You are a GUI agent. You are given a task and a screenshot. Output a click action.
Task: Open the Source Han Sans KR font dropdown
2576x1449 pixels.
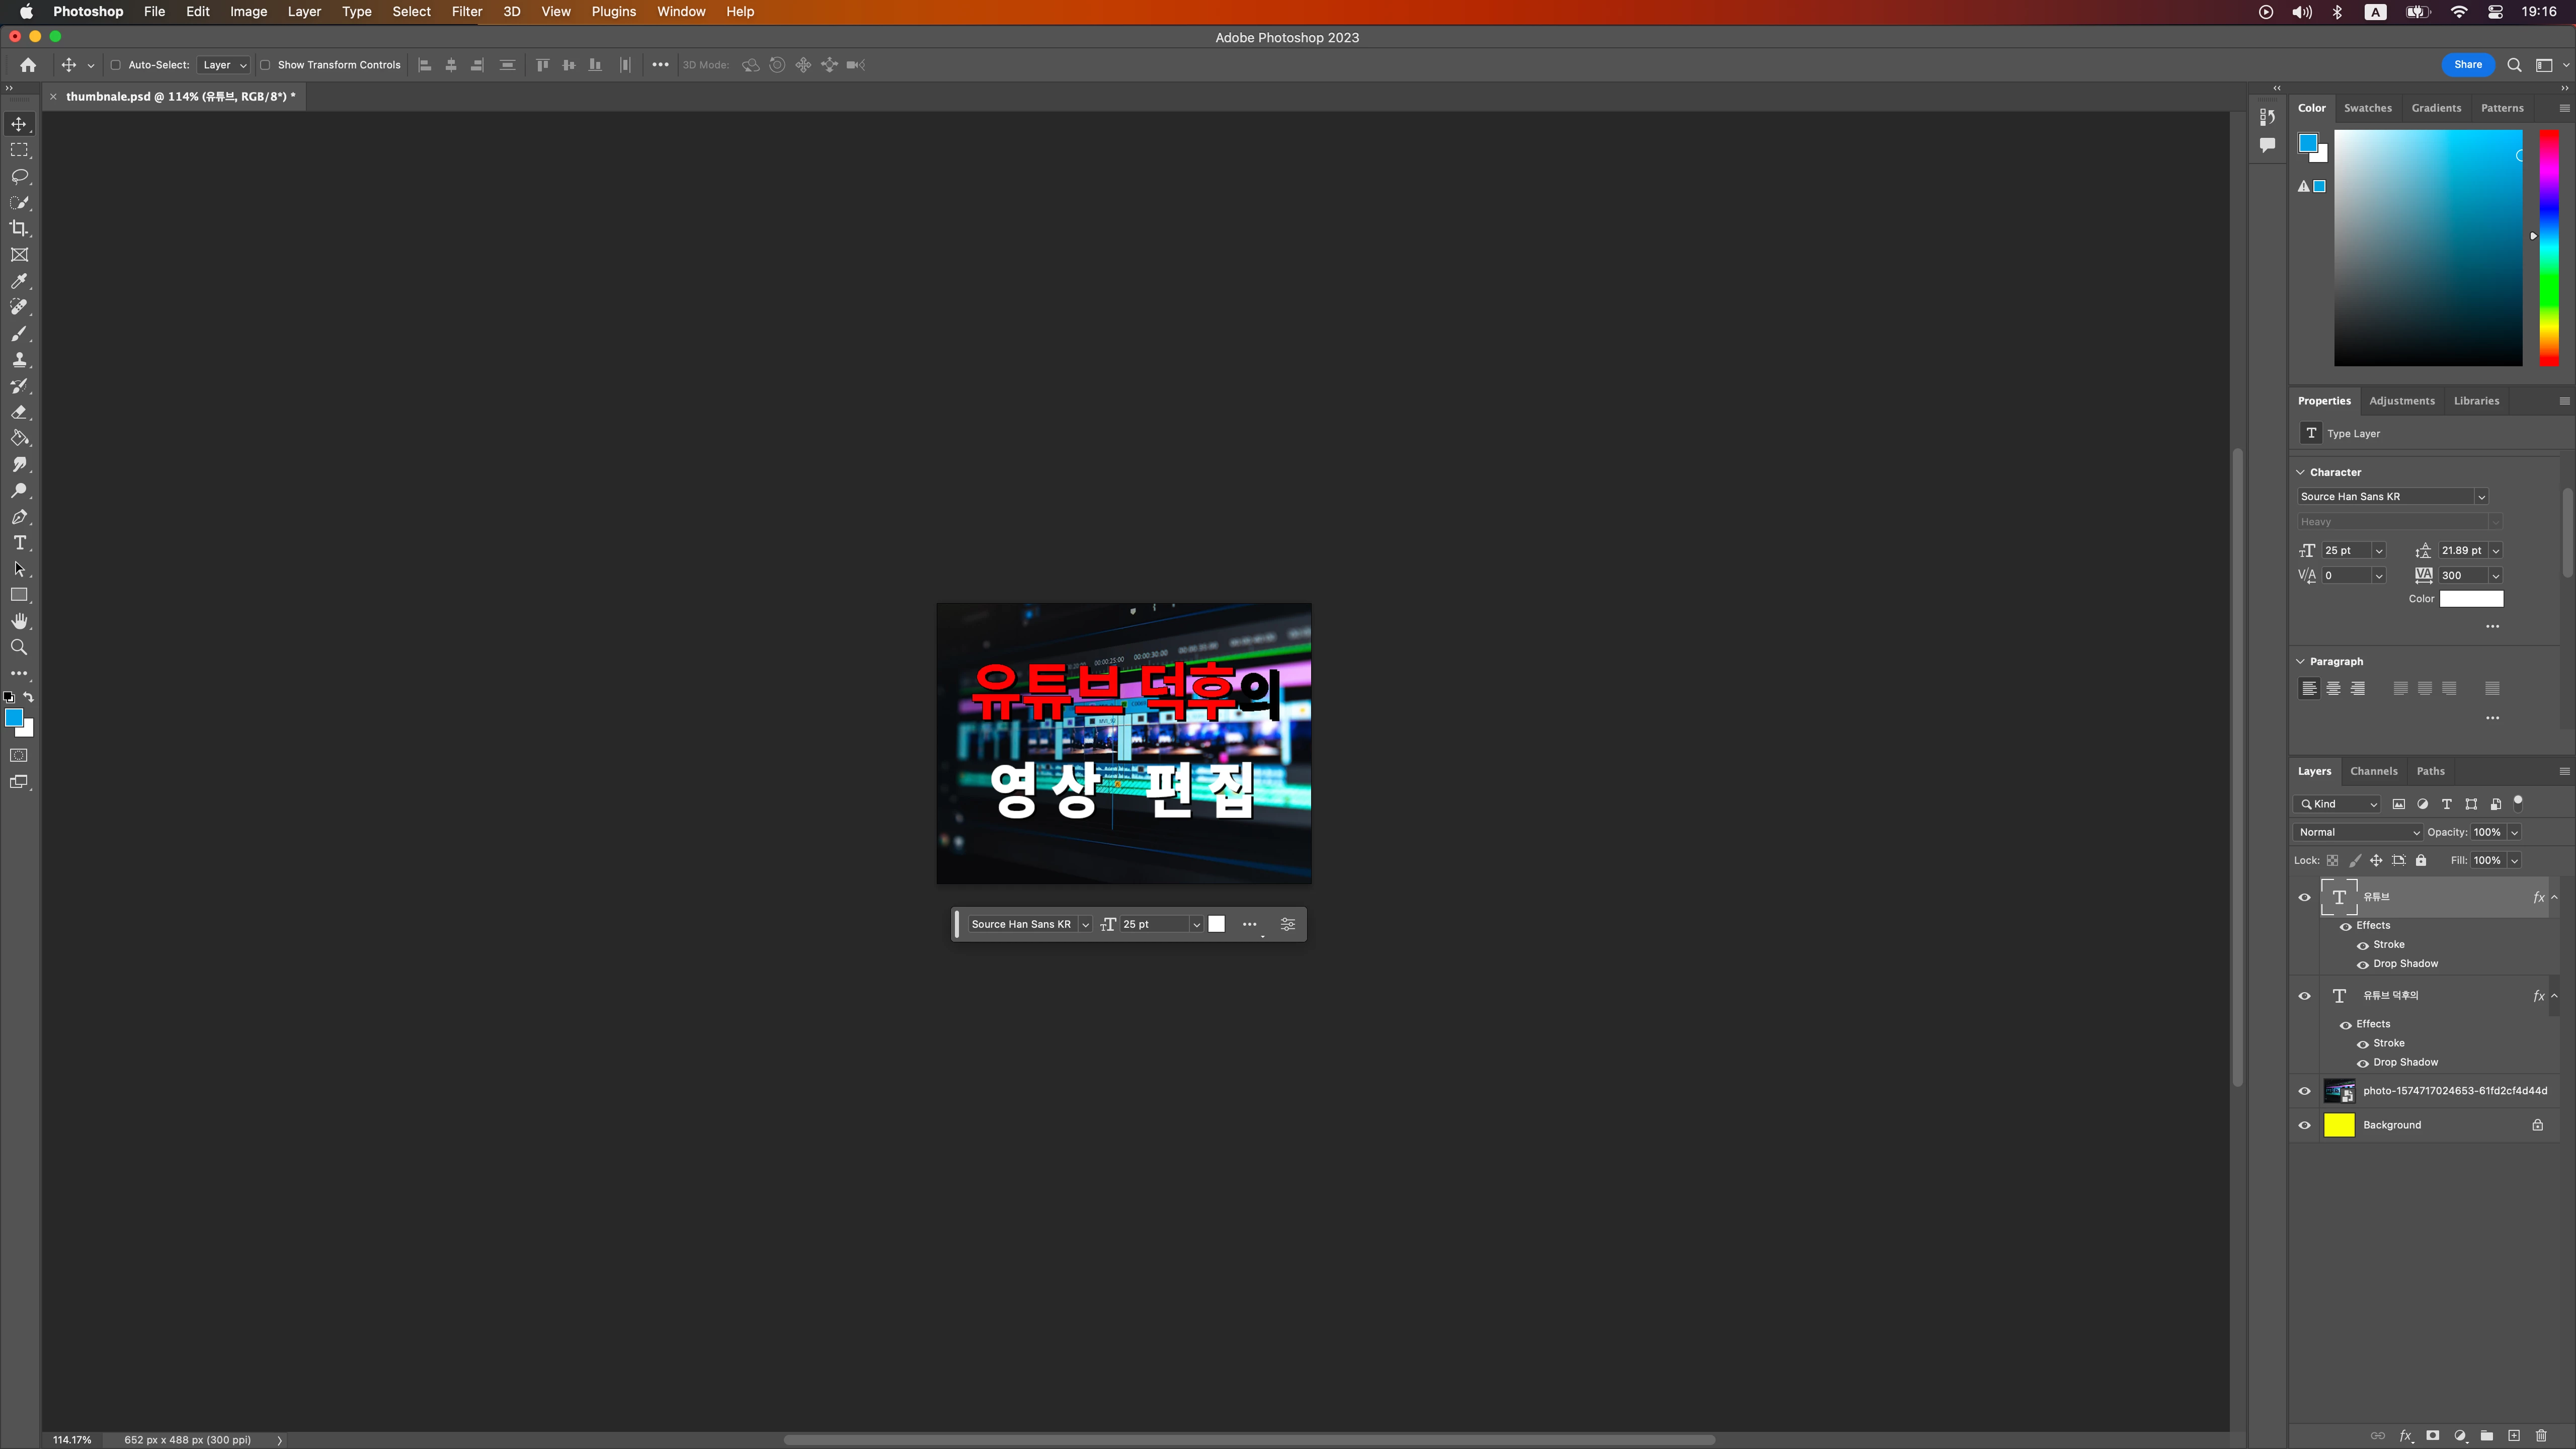click(2391, 497)
